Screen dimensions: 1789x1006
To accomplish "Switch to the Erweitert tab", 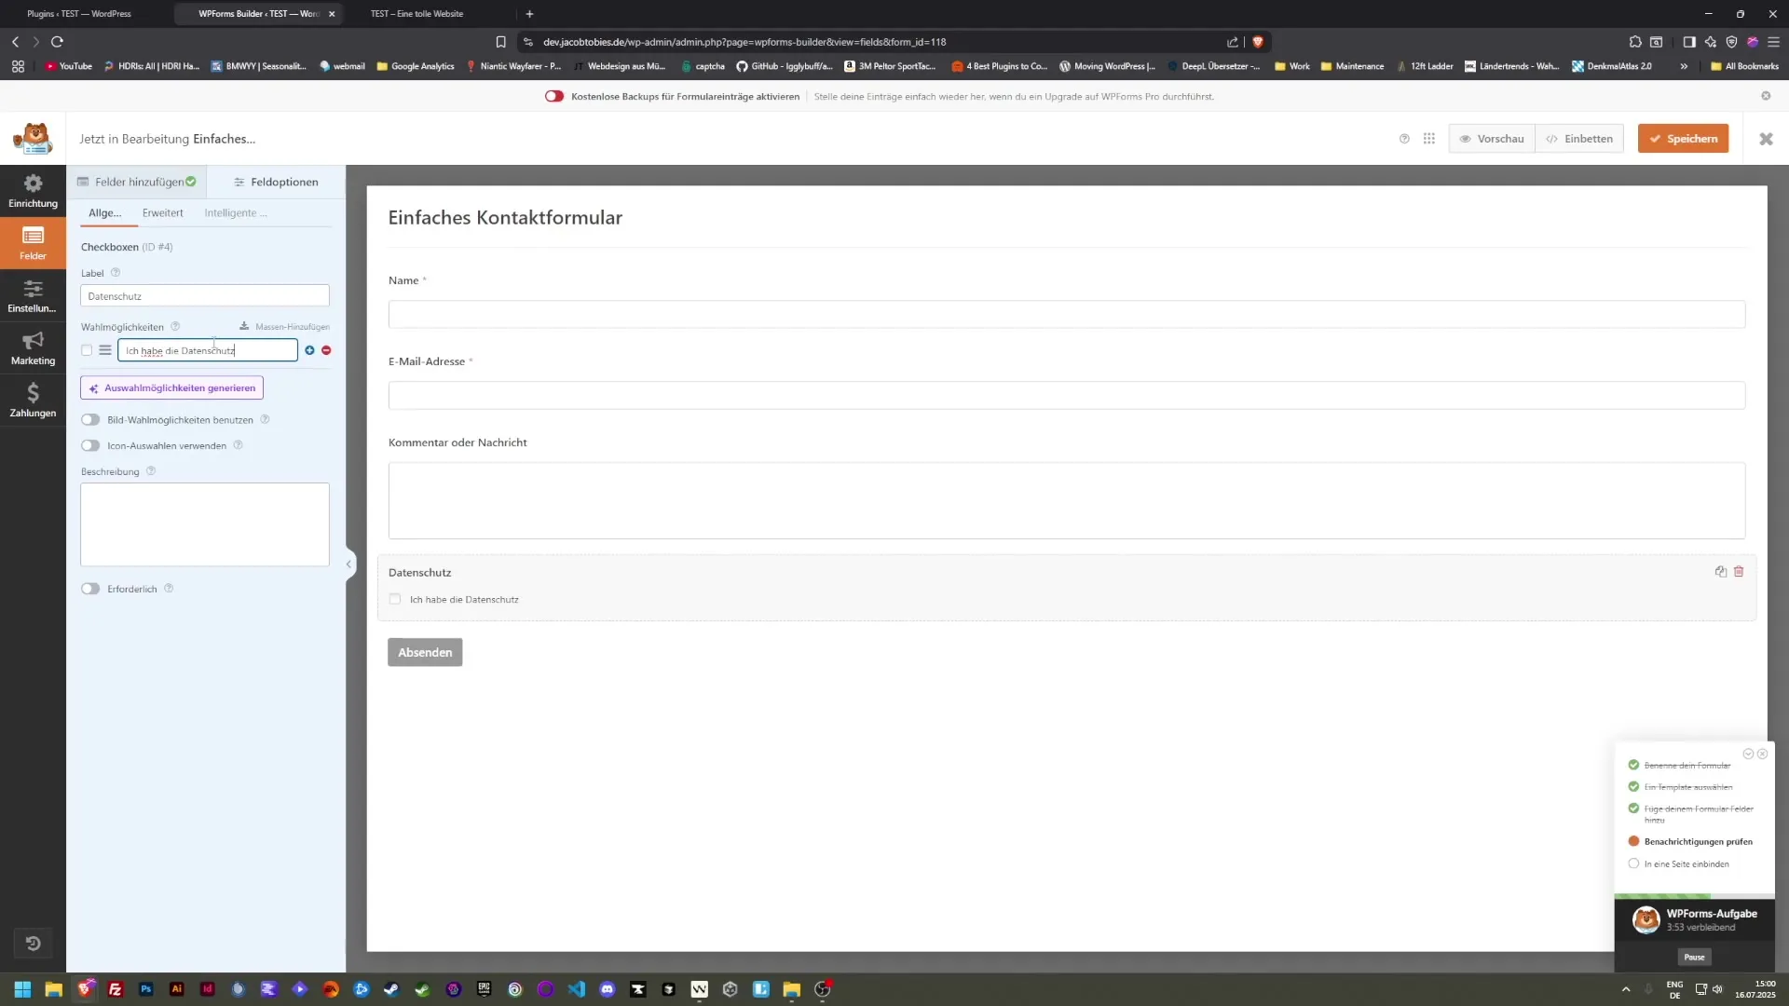I will click(162, 213).
